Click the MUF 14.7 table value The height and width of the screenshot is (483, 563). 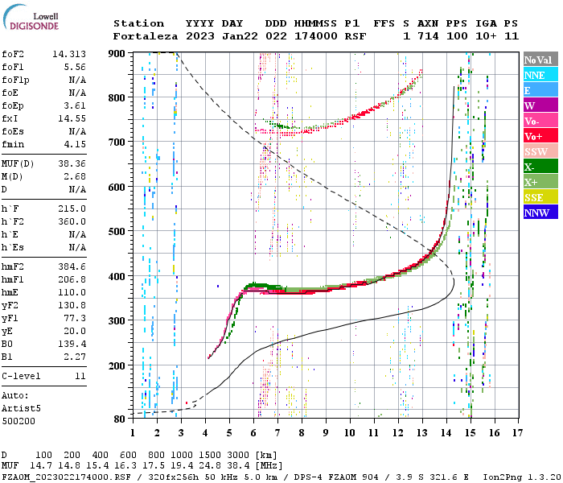click(41, 466)
